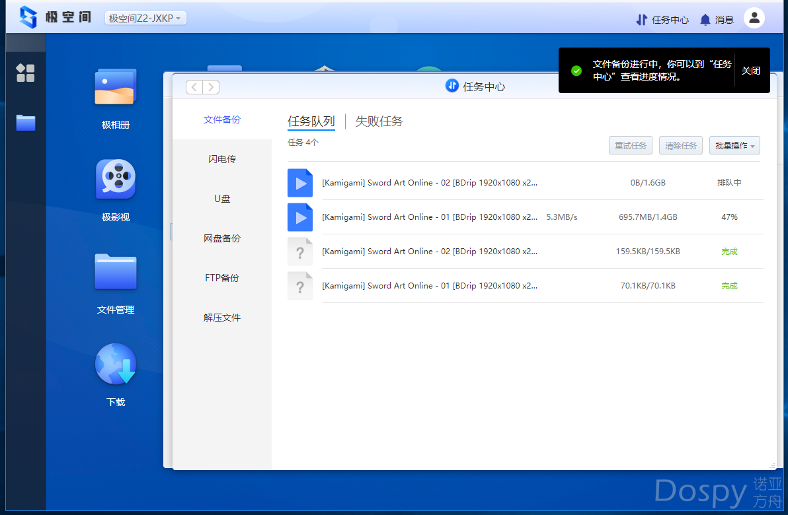Open the user account avatar menu
This screenshot has width=788, height=515.
pyautogui.click(x=754, y=18)
